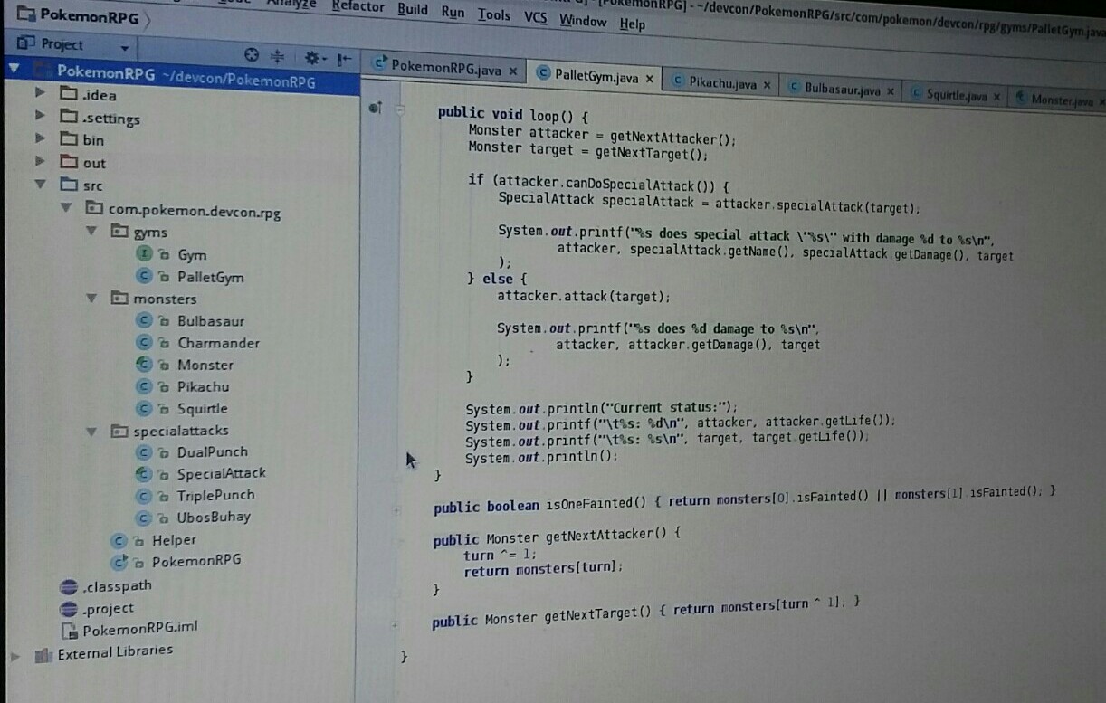
Task: Select the Gym interface icon
Action: pyautogui.click(x=144, y=254)
